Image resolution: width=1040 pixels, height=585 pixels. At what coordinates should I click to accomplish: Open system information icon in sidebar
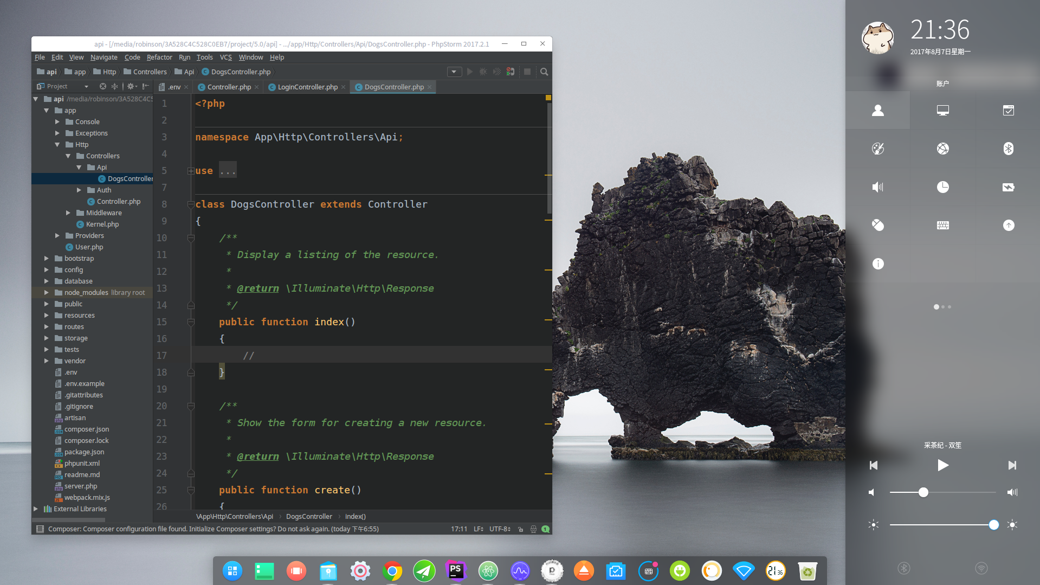point(878,263)
